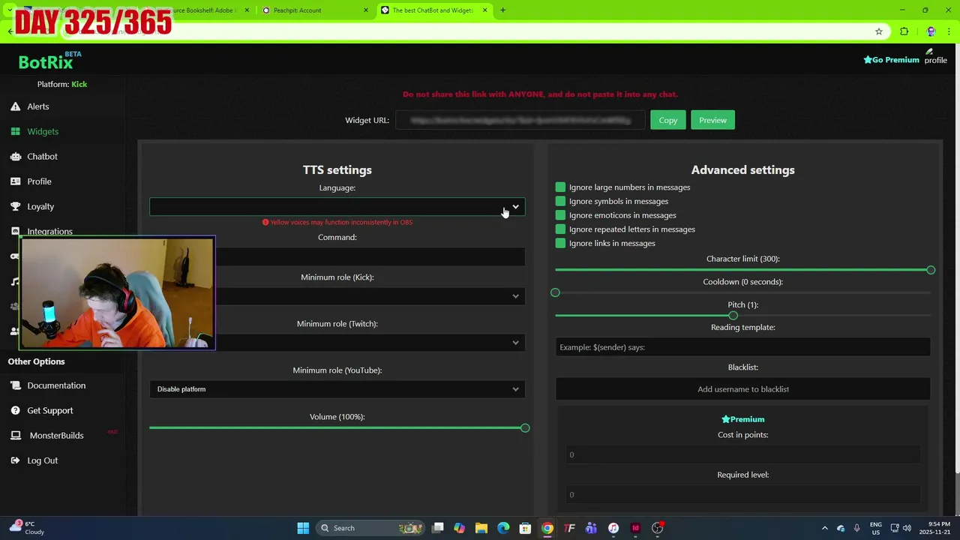This screenshot has width=960, height=540.
Task: Copy the widget URL with Copy button
Action: [x=668, y=120]
